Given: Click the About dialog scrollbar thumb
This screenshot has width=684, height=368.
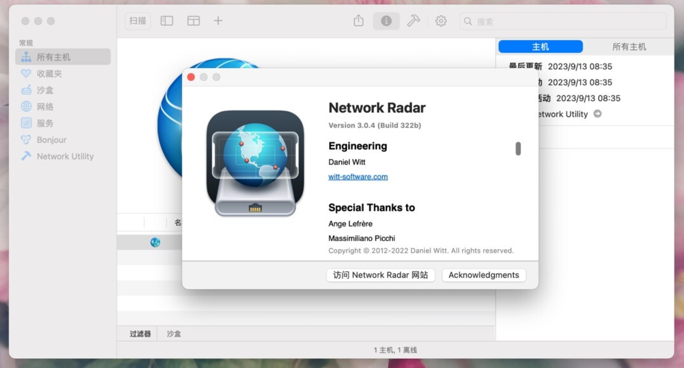Looking at the screenshot, I should click(518, 149).
